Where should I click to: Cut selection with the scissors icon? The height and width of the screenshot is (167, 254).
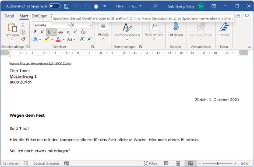(x=23, y=25)
